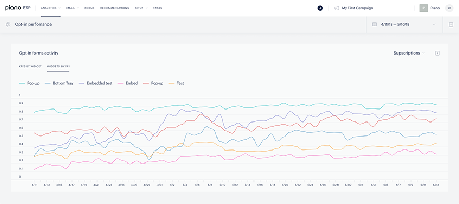The height and width of the screenshot is (204, 459).
Task: Click the 0.9 y-axis label
Action: point(21,103)
